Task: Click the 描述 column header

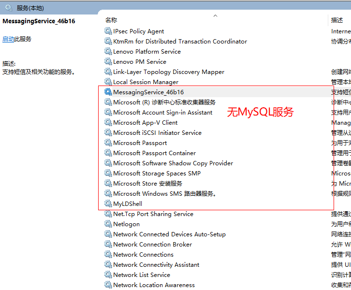Action: pos(337,20)
